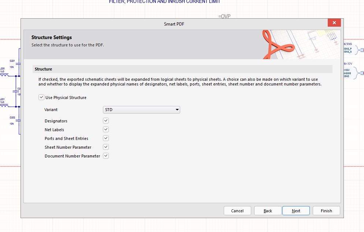
Task: Proceed with the Next button
Action: [296, 211]
